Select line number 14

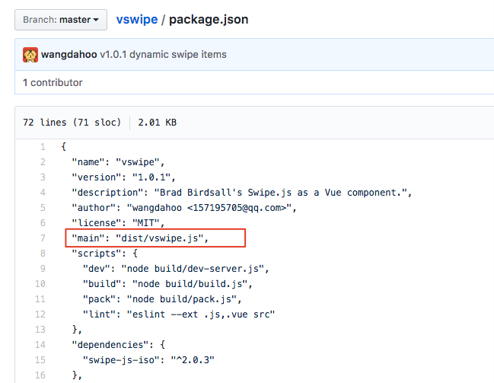(40, 345)
